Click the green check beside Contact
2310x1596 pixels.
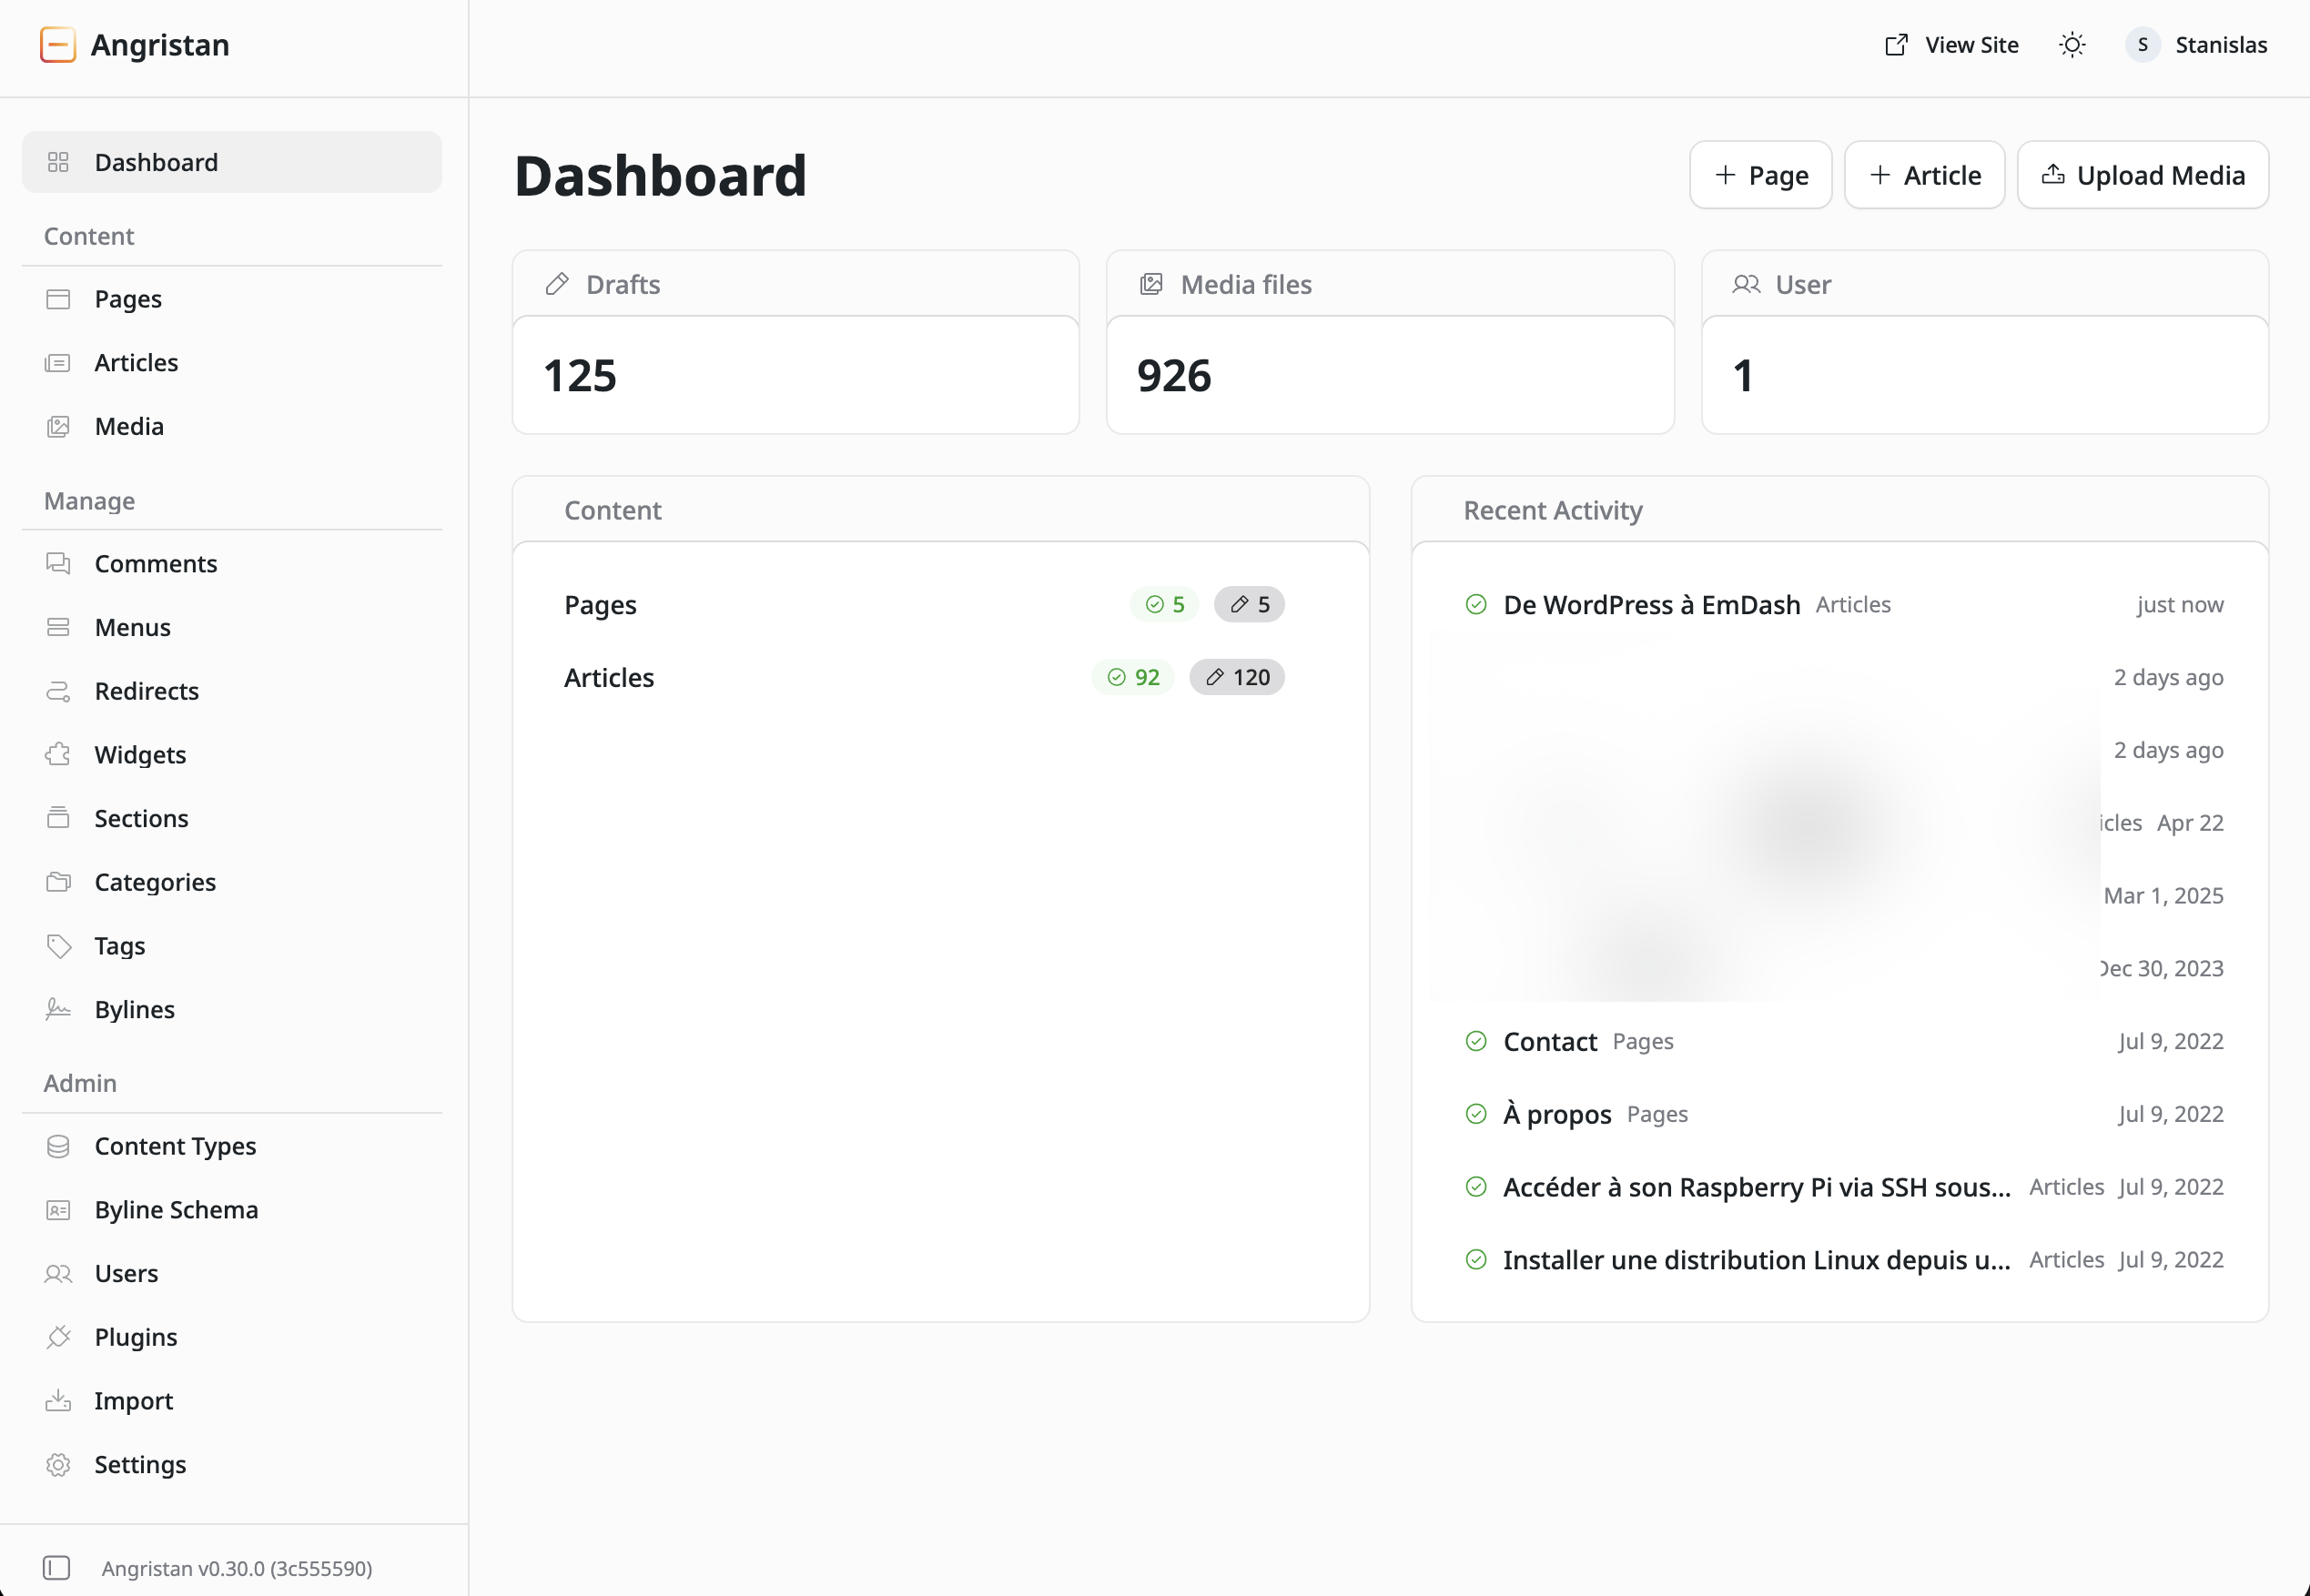pos(1476,1042)
